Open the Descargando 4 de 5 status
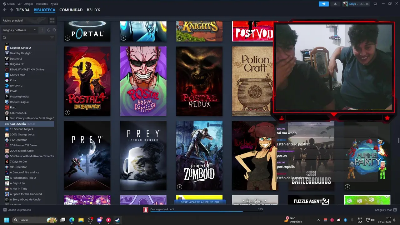The image size is (400, 225). (162, 209)
